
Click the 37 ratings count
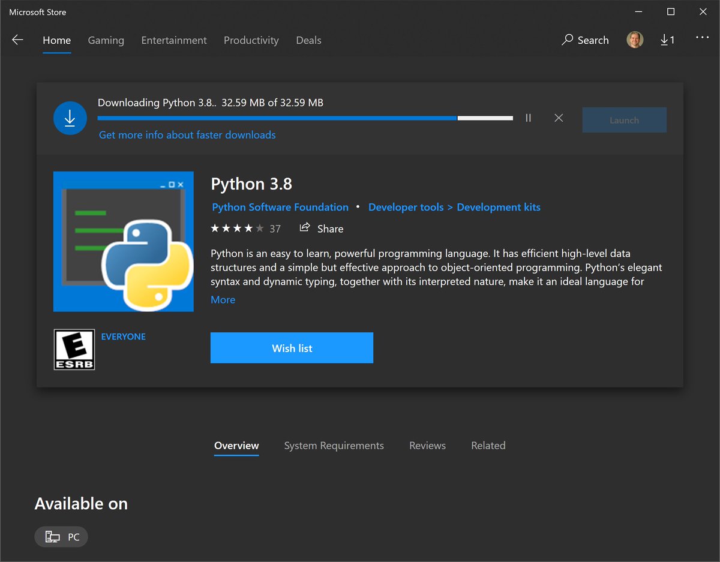coord(275,229)
